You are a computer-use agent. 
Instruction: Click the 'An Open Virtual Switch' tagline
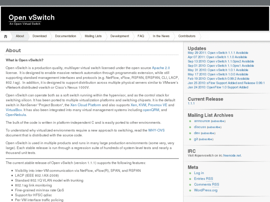coord(25,24)
